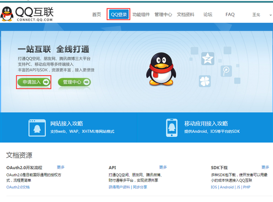Open the PHP SDK link
Viewport: 273px width, 202px height.
click(x=247, y=187)
